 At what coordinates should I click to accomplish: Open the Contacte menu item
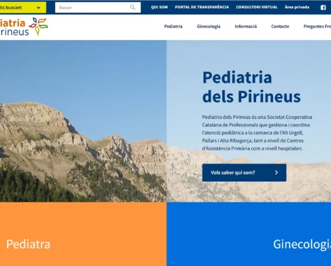click(x=280, y=27)
